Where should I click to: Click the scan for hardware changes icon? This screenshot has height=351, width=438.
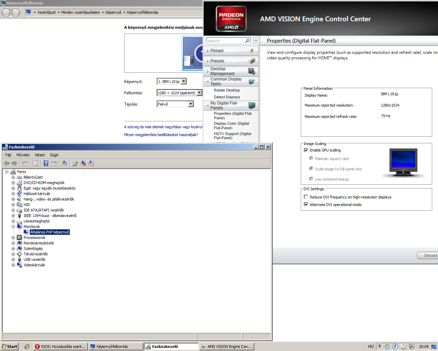(65, 164)
